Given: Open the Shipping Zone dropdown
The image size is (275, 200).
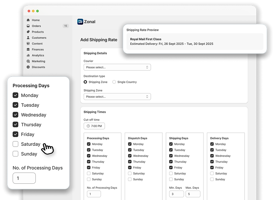Looking at the screenshot, I should coord(117,97).
